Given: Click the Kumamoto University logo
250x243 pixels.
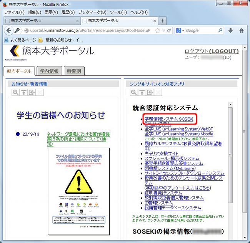Looking at the screenshot, I should coord(15,53).
